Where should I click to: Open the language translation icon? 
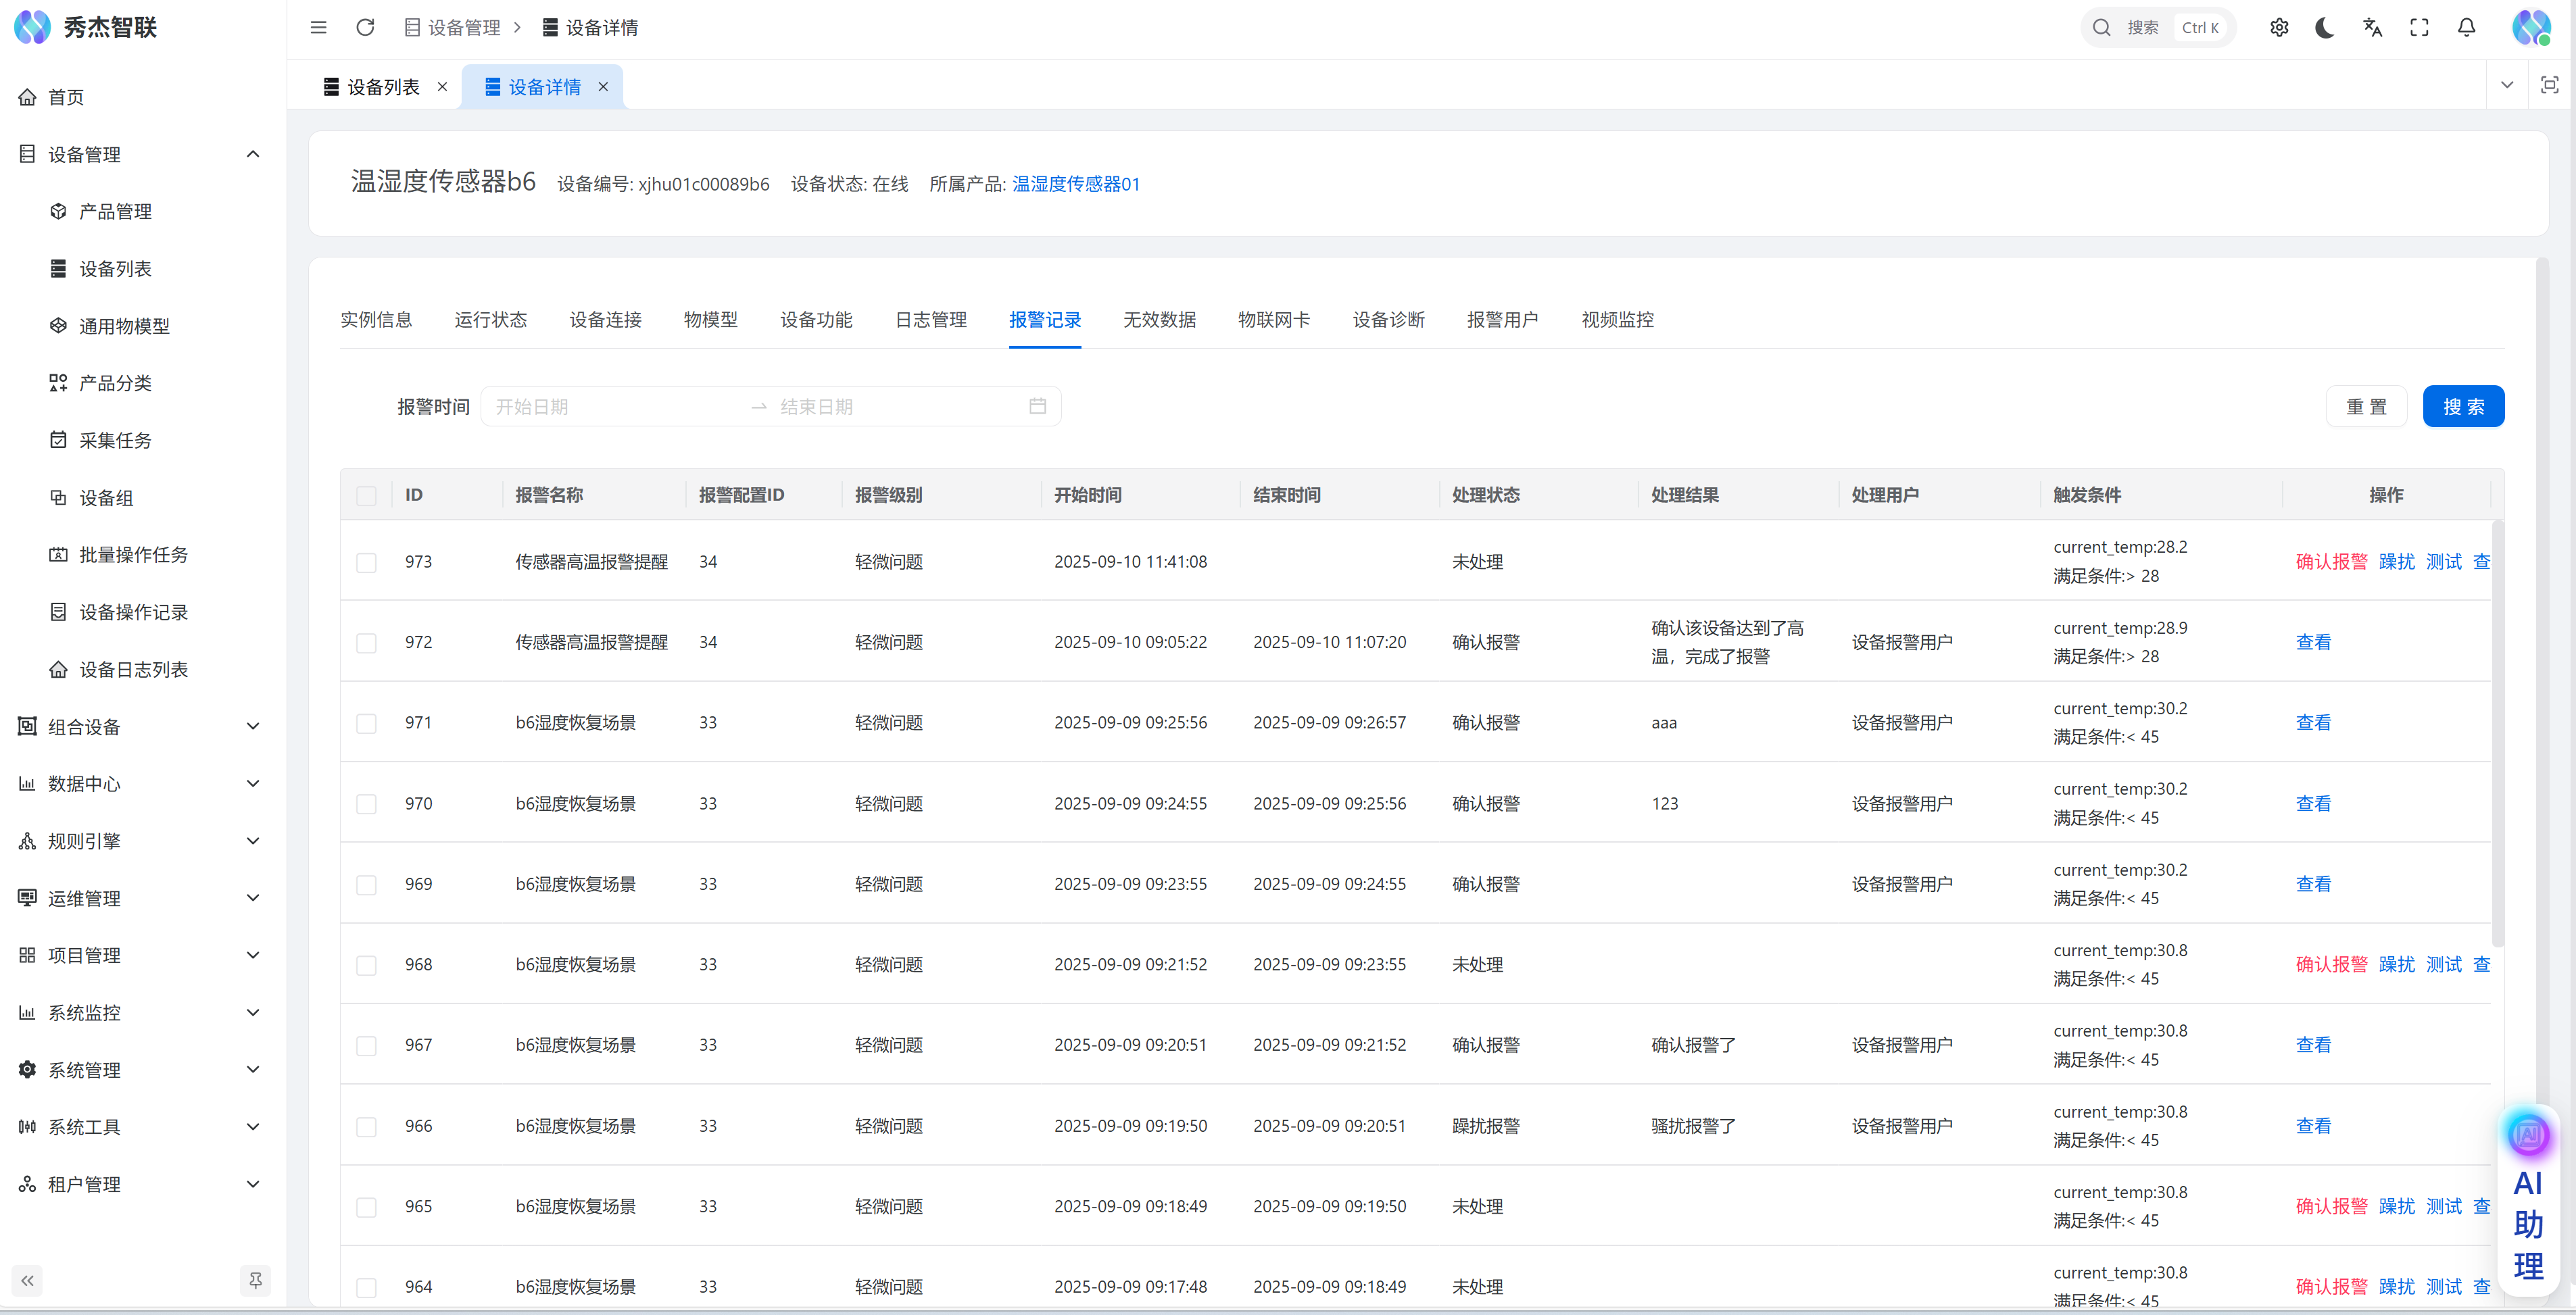point(2372,27)
